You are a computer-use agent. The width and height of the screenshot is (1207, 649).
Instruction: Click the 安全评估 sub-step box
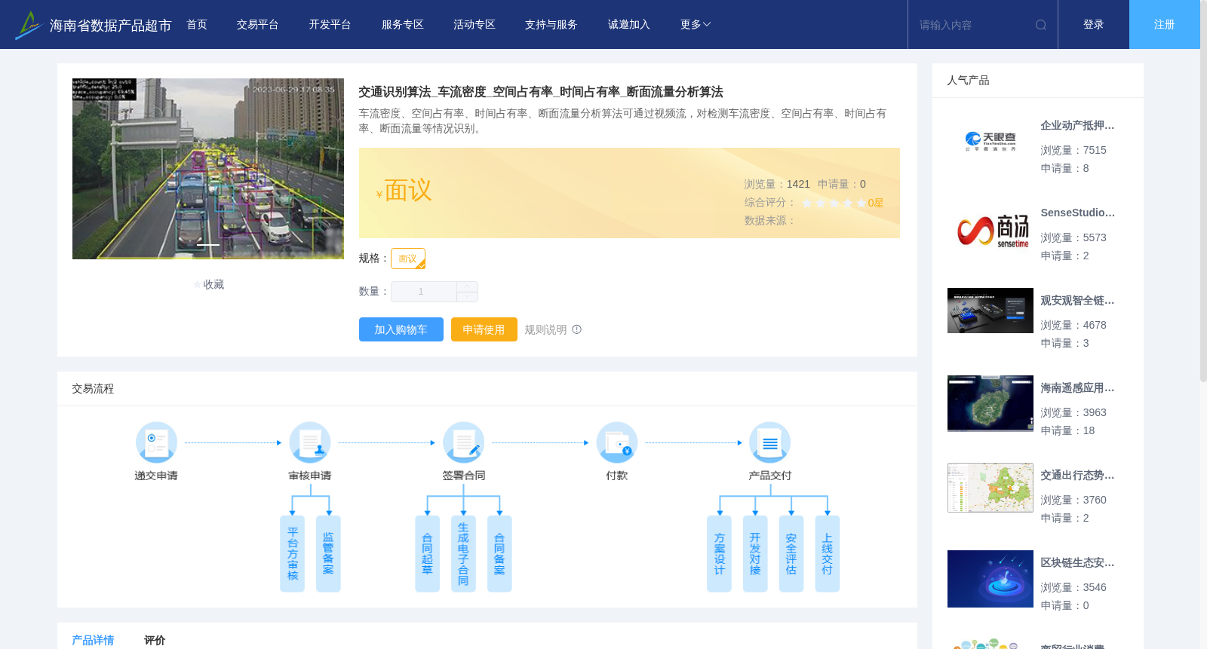click(791, 554)
